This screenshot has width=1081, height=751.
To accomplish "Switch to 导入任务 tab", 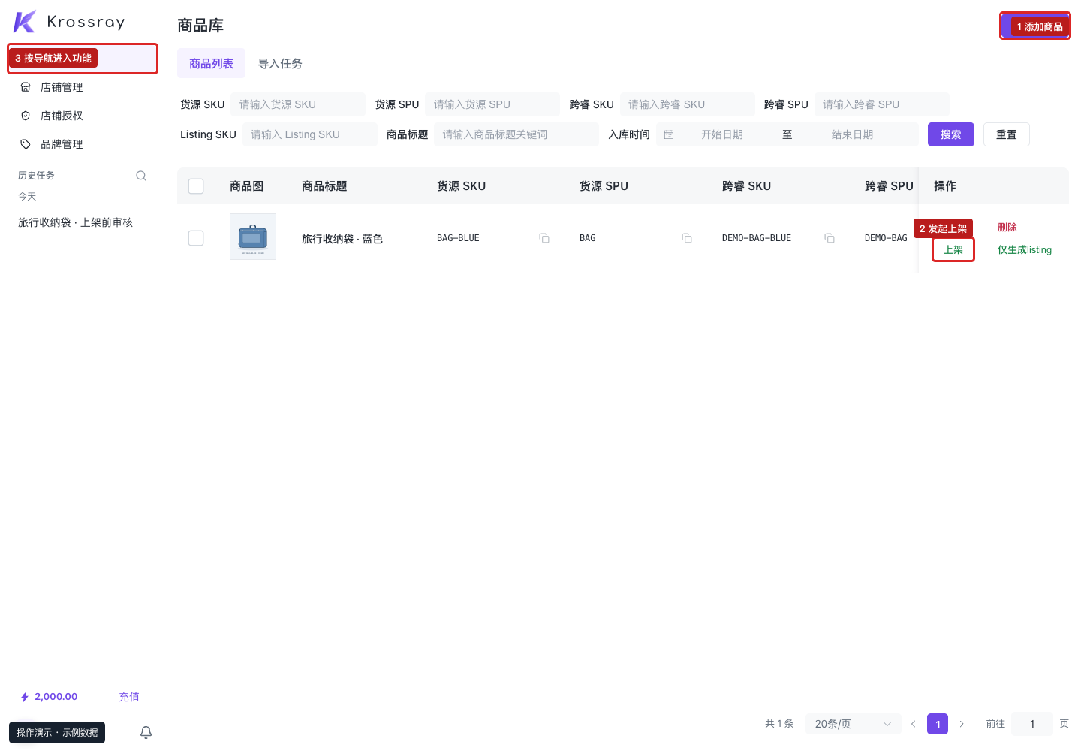I will (x=280, y=64).
